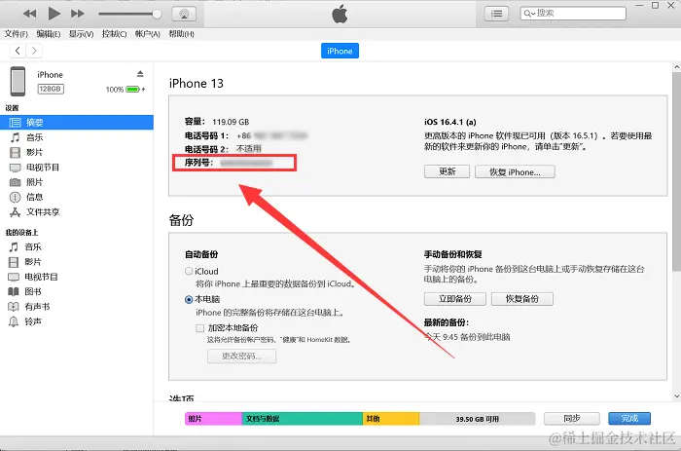Image resolution: width=681 pixels, height=451 pixels.
Task: Click the 序列号: label
Action: click(x=198, y=163)
